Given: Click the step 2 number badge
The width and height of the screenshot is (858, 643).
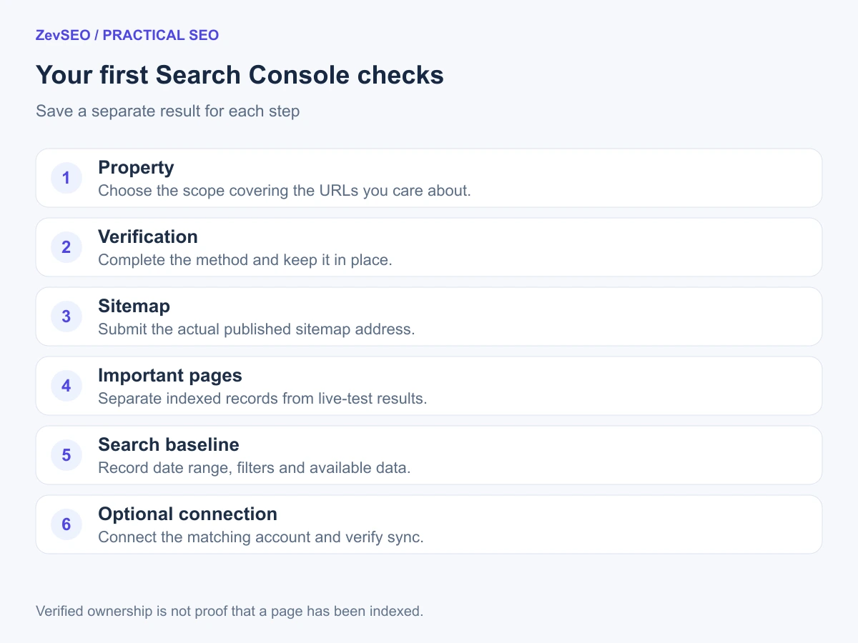Looking at the screenshot, I should pyautogui.click(x=66, y=247).
